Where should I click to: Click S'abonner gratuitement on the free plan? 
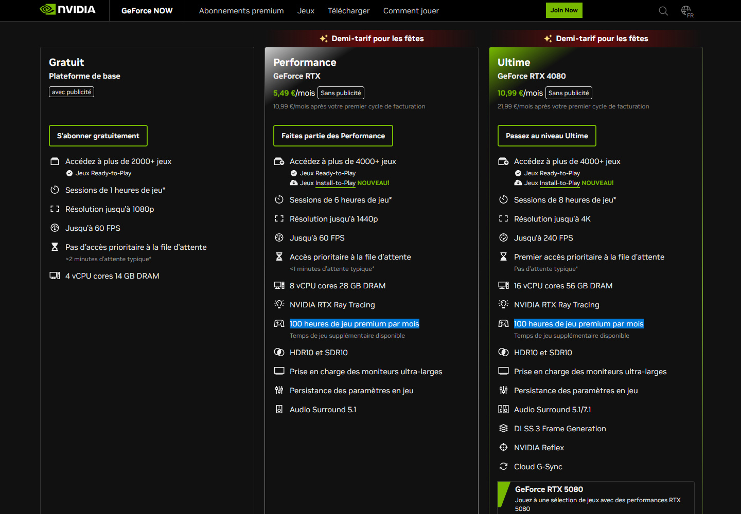[x=98, y=135]
